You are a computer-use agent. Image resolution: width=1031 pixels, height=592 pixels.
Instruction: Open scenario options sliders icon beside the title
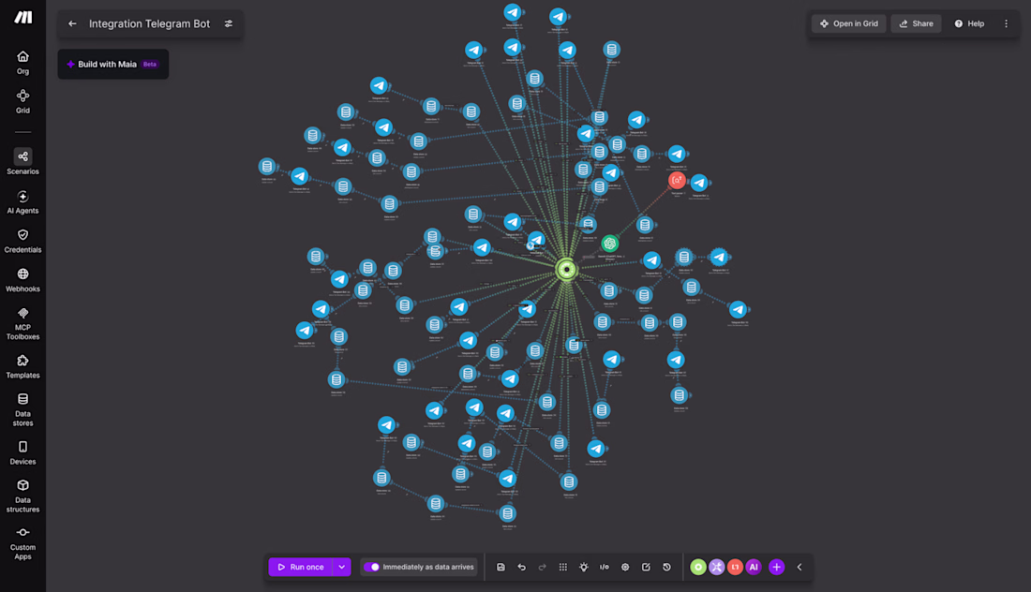[x=228, y=23]
